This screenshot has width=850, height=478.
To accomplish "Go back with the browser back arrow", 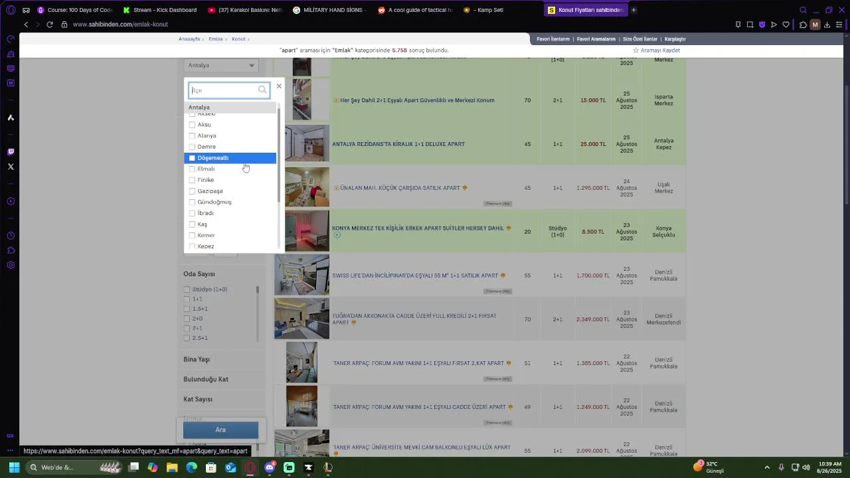I will [26, 25].
